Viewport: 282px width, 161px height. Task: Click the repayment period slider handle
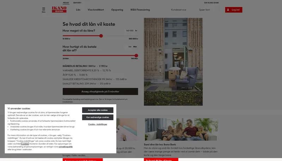coord(136,56)
